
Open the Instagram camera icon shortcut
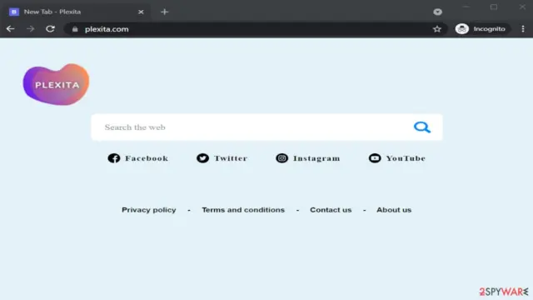281,158
